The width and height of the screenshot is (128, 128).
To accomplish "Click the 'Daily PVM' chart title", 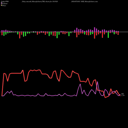I will [5, 2].
